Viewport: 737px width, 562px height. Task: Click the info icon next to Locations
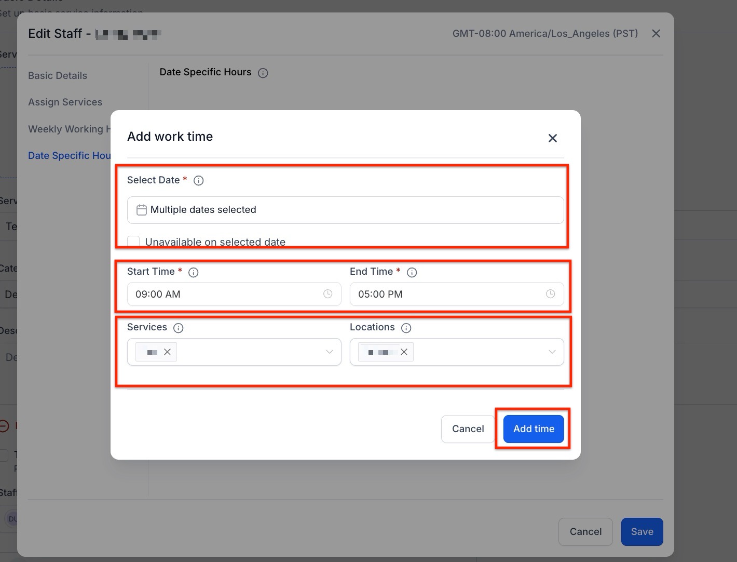(x=406, y=328)
